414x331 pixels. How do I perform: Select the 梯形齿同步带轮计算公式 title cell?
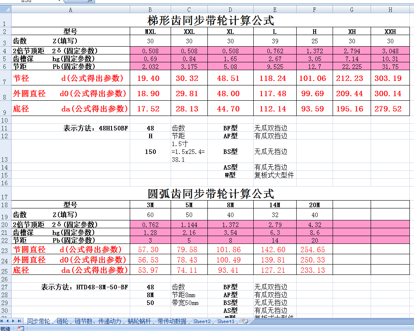coord(211,20)
